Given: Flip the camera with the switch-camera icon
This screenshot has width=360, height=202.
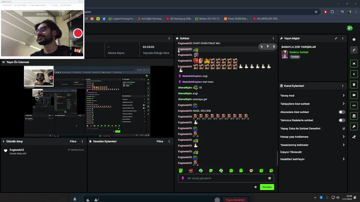Looking at the screenshot, I should [78, 16].
